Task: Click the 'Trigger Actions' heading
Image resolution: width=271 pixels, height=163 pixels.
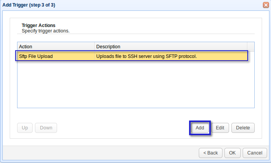Action: pyautogui.click(x=38, y=25)
